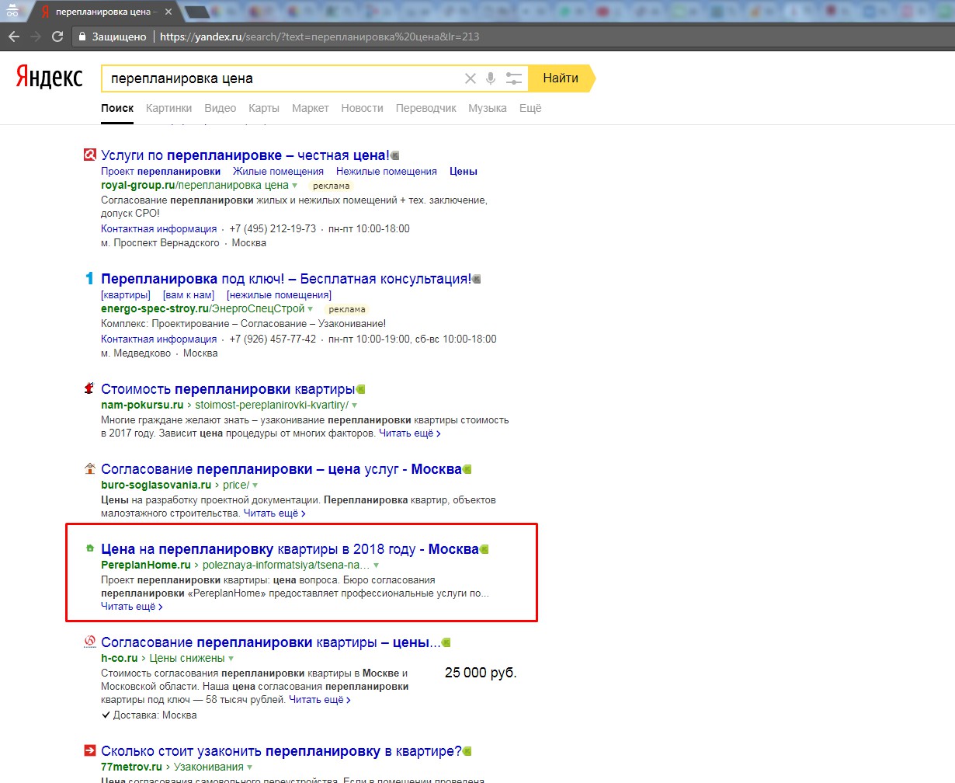Click green tag icon after 'квартиры – цены...'

click(x=446, y=643)
